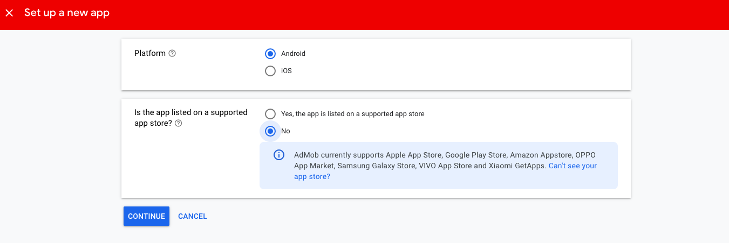Click the 'Platform' field label text

tap(150, 53)
